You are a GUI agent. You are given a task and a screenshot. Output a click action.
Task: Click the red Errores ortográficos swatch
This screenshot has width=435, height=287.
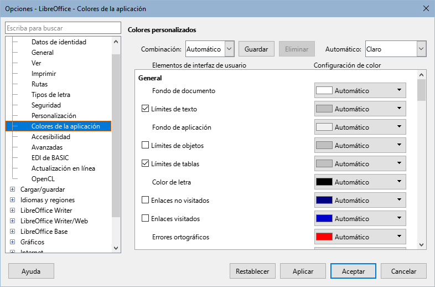click(x=324, y=237)
